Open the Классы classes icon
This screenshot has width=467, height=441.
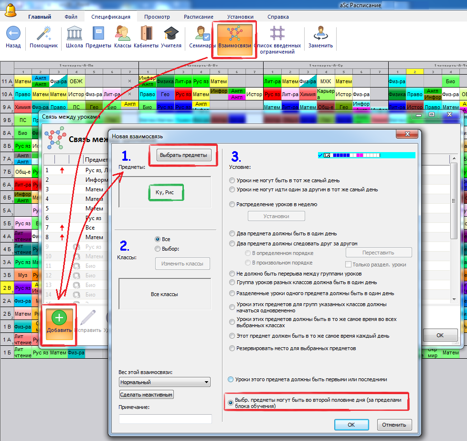123,34
